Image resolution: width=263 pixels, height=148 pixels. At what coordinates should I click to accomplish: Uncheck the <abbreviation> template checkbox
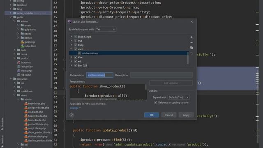pyautogui.click(x=79, y=53)
